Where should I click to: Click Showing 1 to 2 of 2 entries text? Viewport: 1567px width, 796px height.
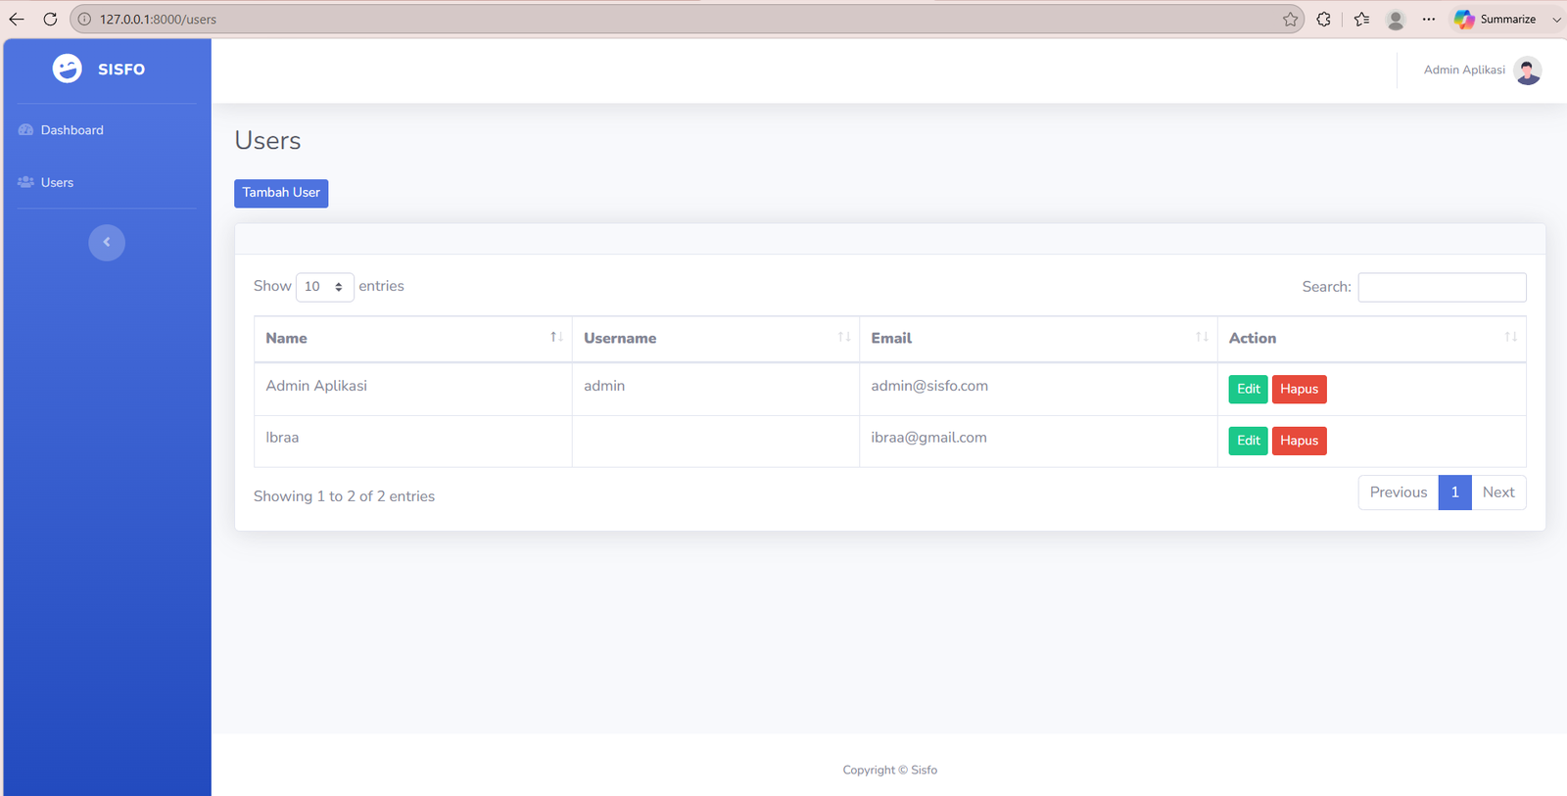pyautogui.click(x=344, y=496)
